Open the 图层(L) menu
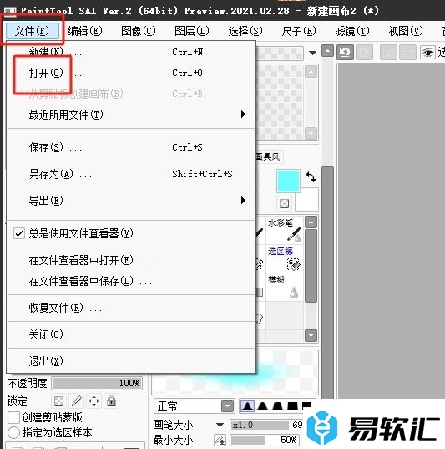 click(x=192, y=31)
